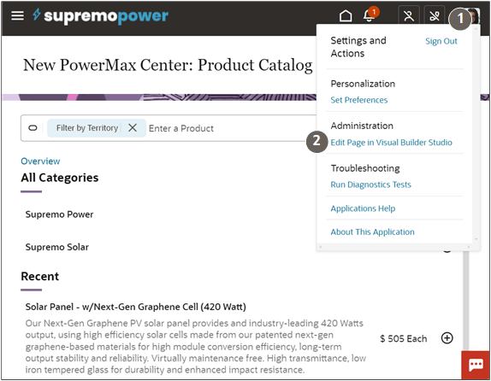Open Set Preferences link
Image resolution: width=491 pixels, height=381 pixels.
tap(359, 100)
